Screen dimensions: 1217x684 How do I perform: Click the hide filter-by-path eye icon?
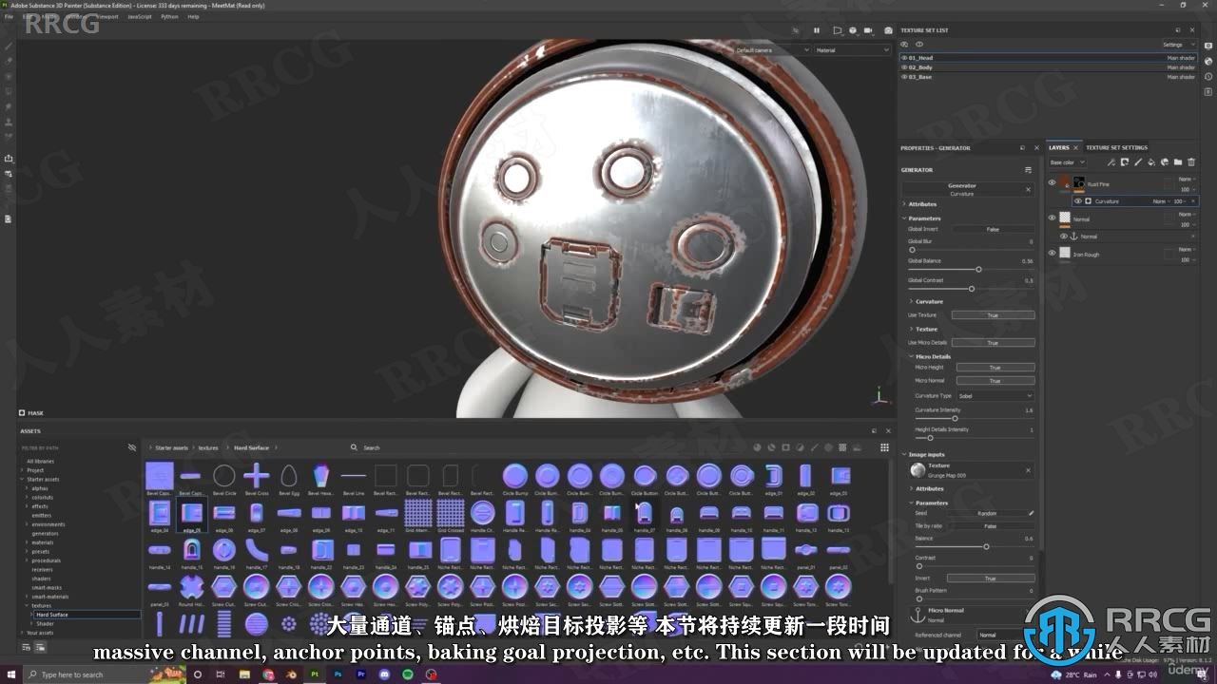click(132, 446)
